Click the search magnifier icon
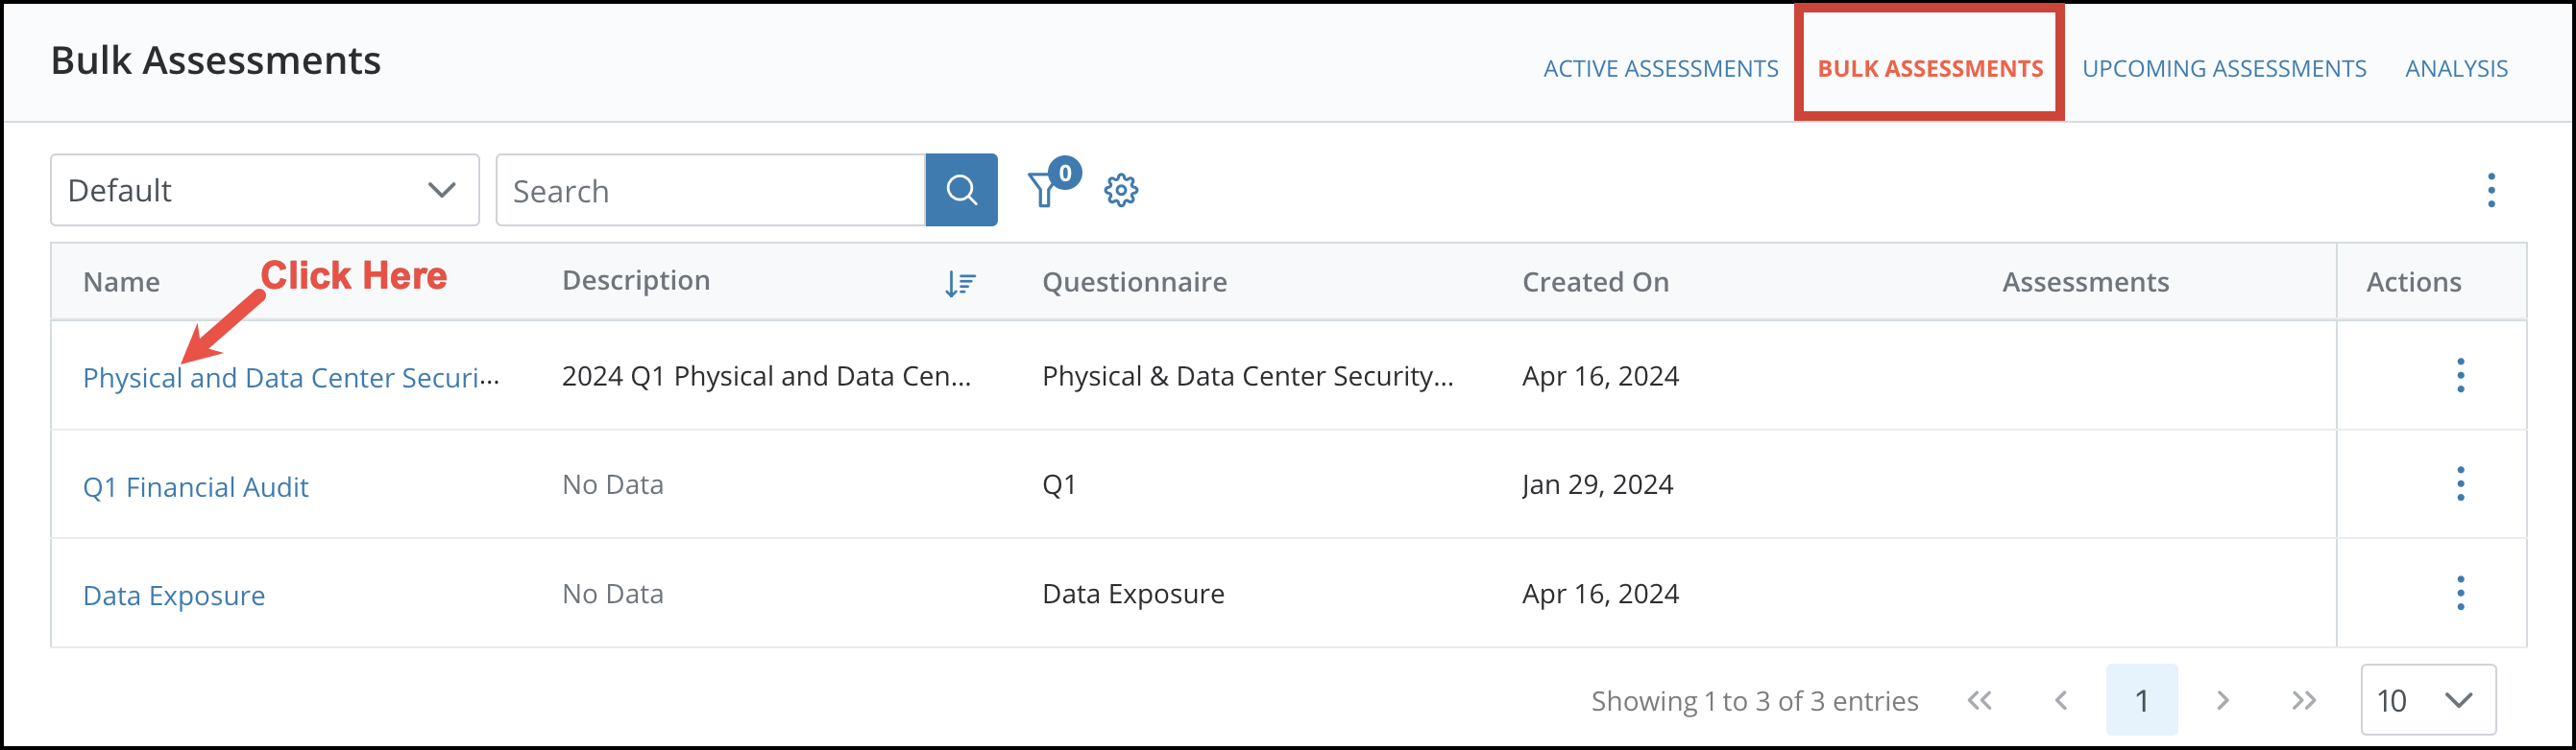 pos(961,189)
